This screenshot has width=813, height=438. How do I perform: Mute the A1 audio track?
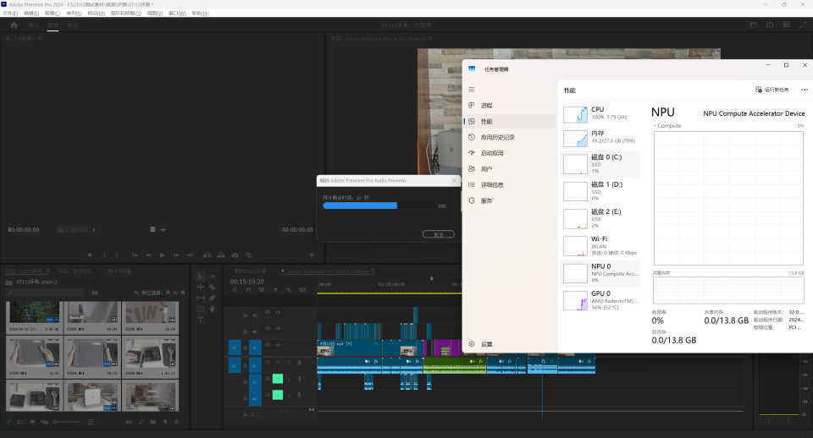point(278,363)
